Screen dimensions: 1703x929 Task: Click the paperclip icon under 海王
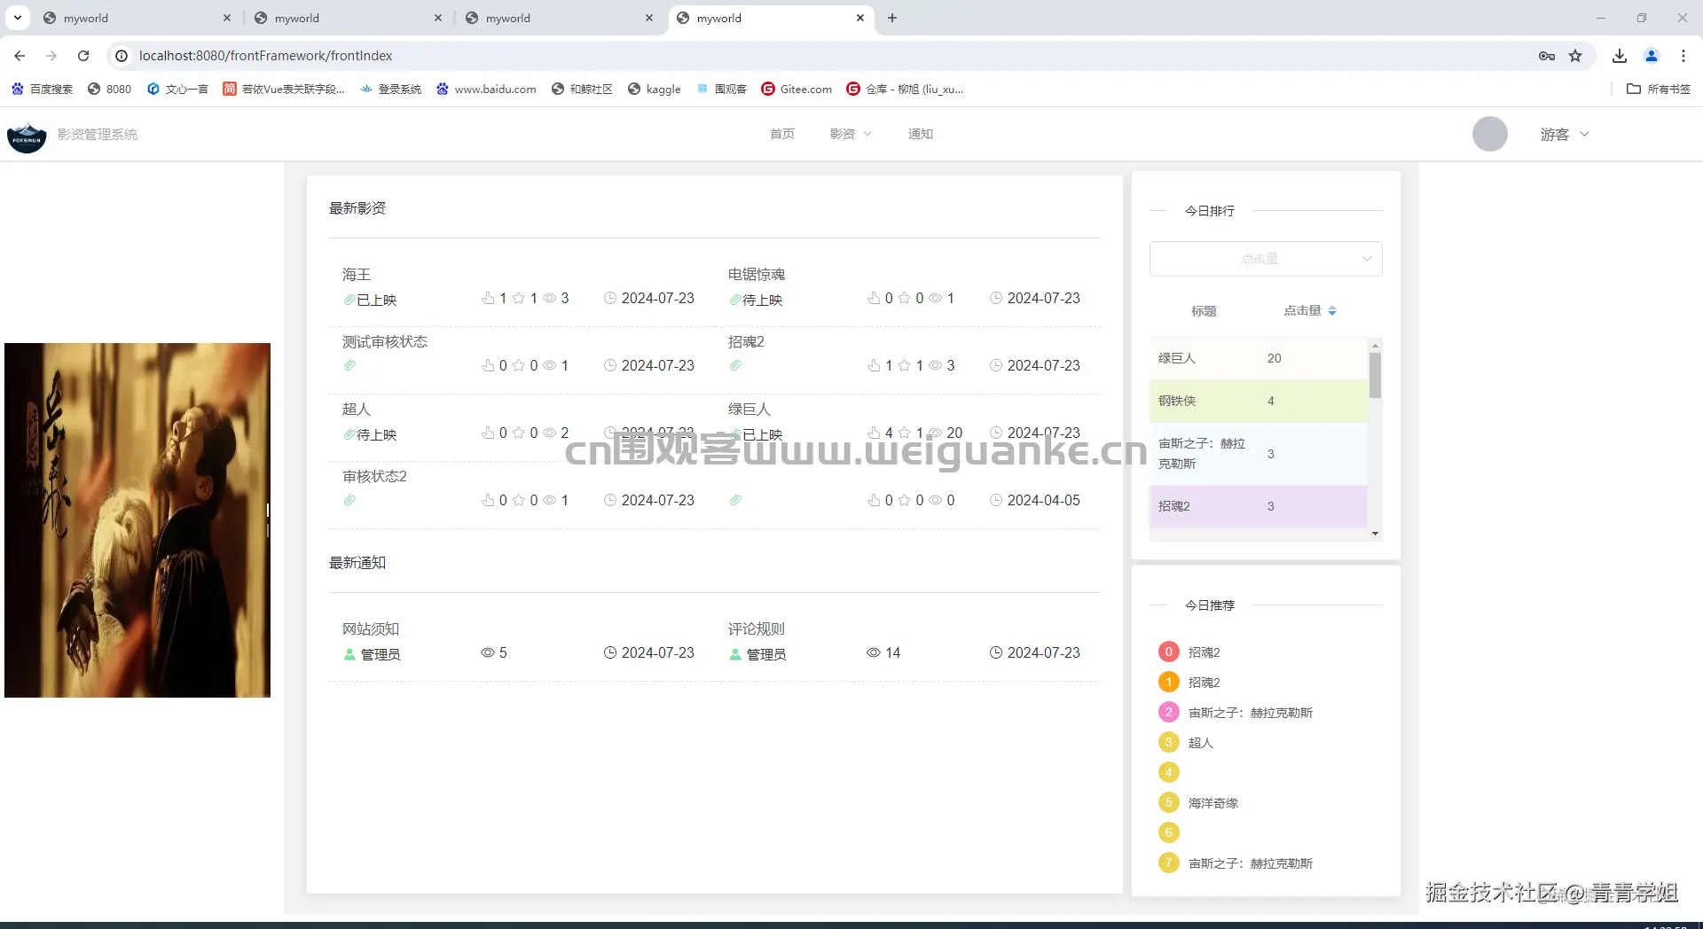(349, 300)
